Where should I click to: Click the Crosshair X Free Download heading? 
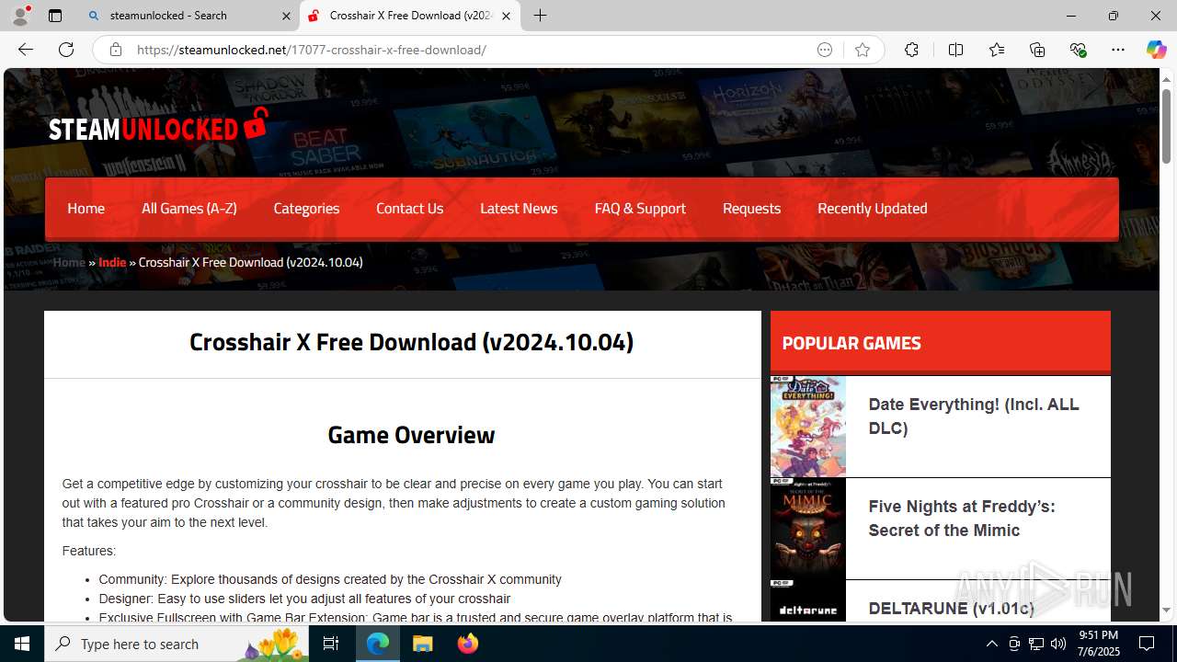pos(411,342)
